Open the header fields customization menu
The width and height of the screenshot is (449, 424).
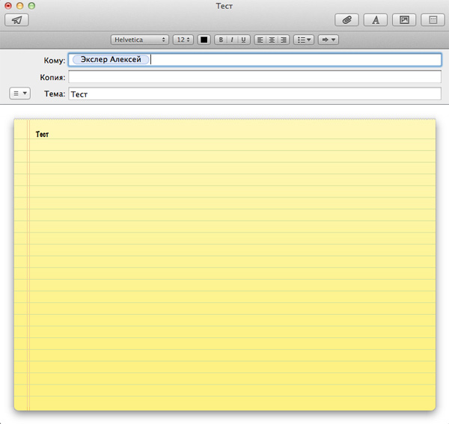click(x=20, y=93)
